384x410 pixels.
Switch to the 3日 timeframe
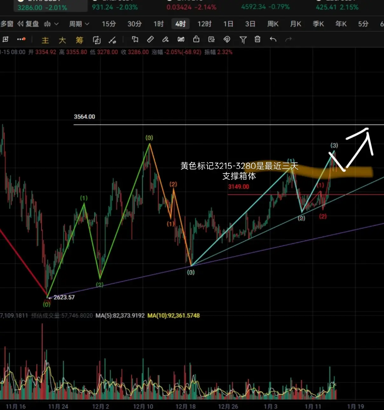click(250, 24)
